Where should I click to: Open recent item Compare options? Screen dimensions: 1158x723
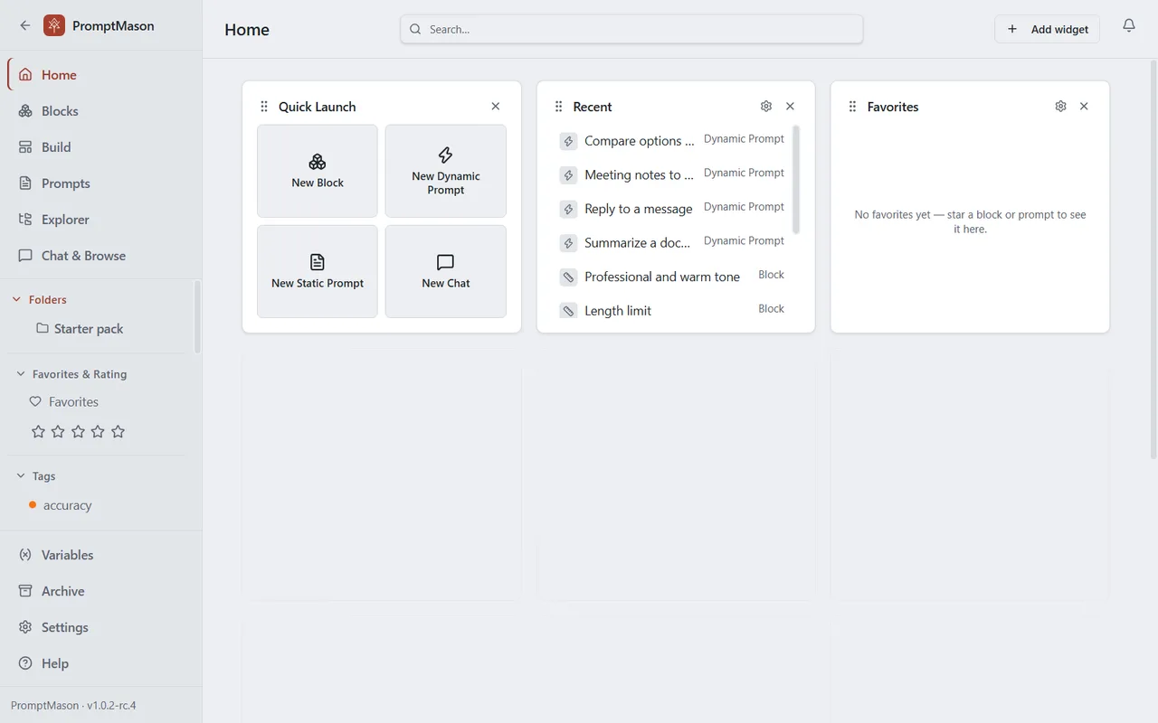coord(671,141)
